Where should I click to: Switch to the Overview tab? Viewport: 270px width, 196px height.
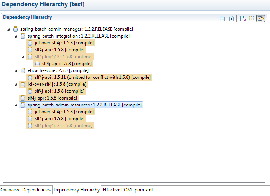point(10,190)
